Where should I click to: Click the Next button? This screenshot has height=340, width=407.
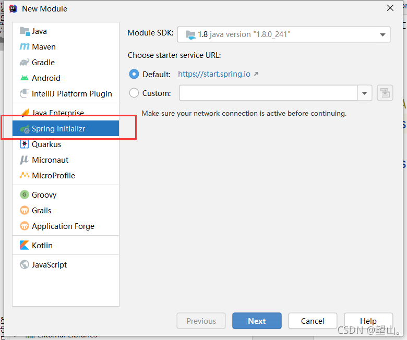coord(257,321)
